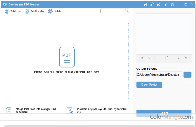
Task: Minimize the Coolmuster PDF Merger window
Action: (x=179, y=4)
